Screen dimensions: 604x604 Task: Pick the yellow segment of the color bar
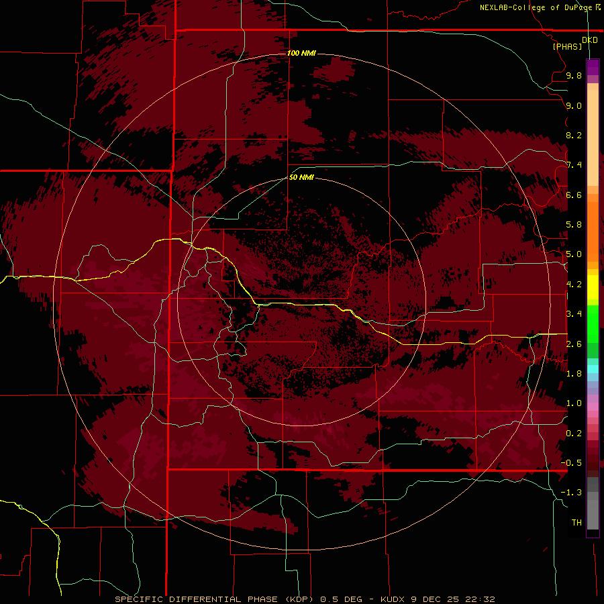[x=593, y=287]
